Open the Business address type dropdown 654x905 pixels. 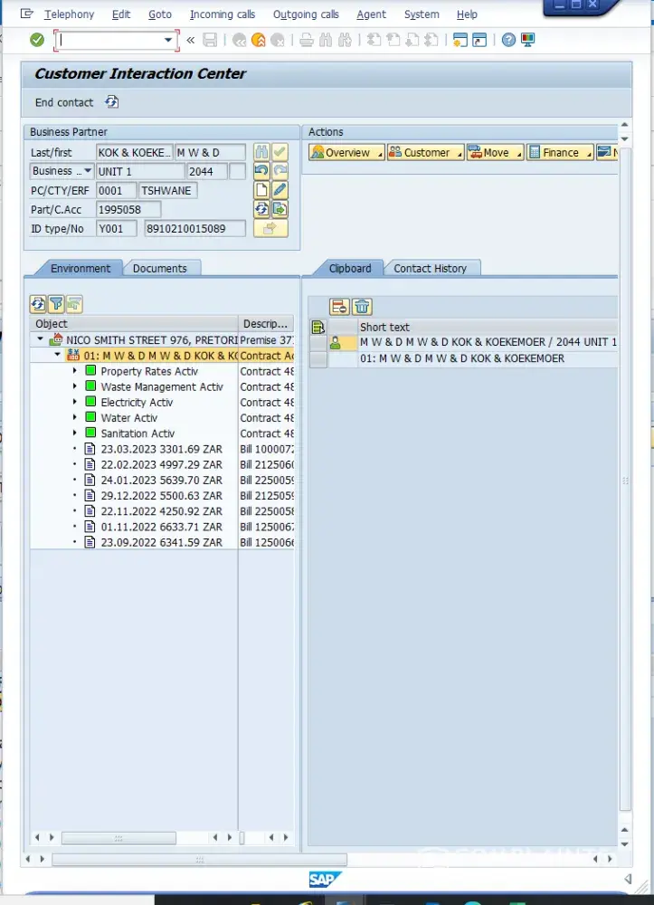88,171
